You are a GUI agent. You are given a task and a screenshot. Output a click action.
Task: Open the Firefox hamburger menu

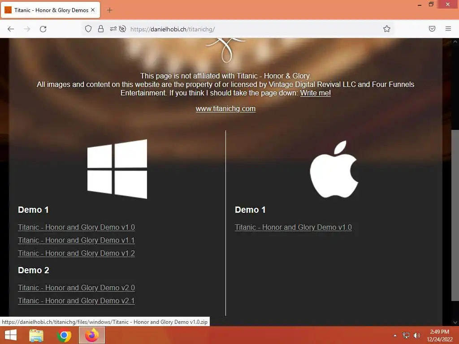tap(448, 29)
